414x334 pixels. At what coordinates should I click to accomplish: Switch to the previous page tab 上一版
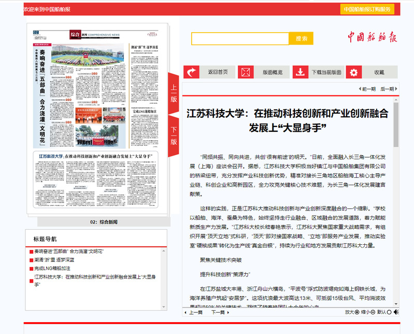pos(174,93)
